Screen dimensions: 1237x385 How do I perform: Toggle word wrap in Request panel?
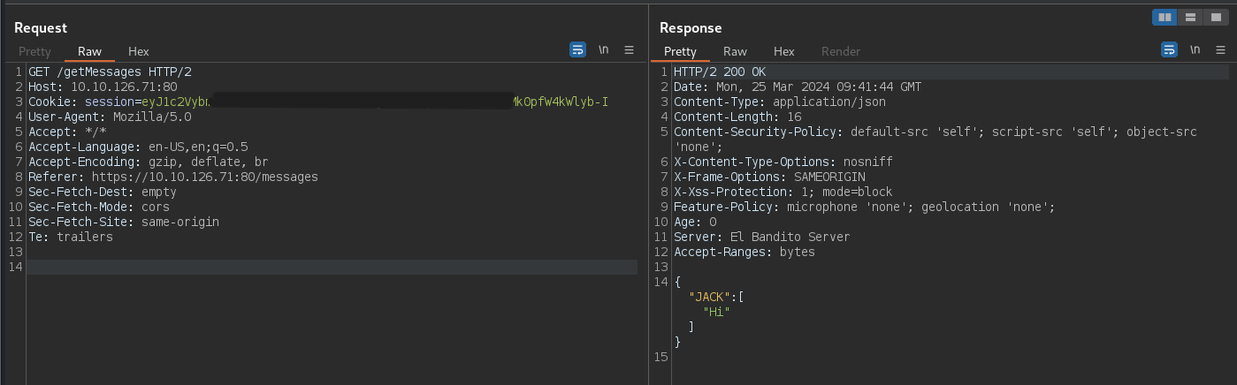point(577,50)
